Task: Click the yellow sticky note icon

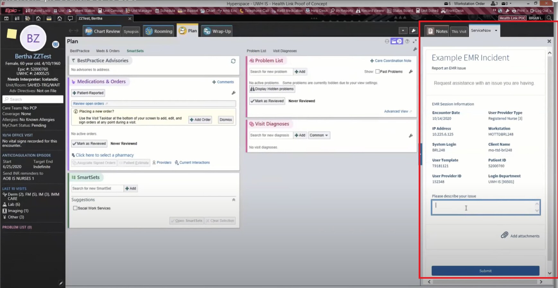Action: coord(12,34)
